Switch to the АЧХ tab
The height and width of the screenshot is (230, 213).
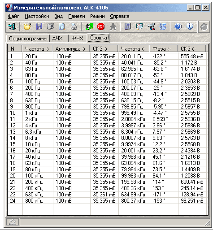tap(58, 39)
